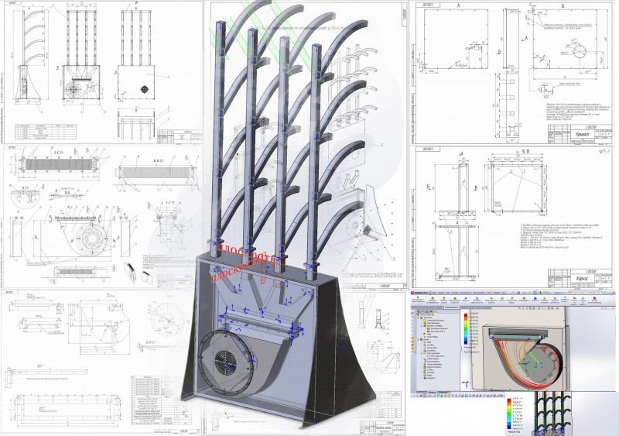Select Animations under Results

coord(429,378)
